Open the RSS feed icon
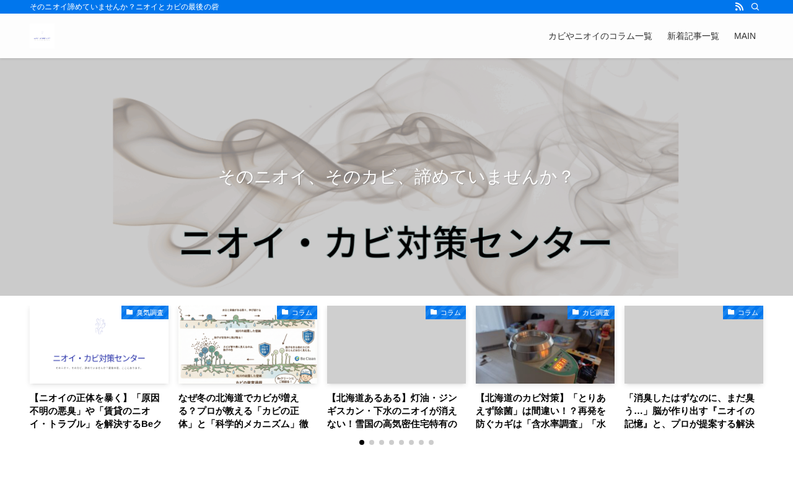 tap(739, 7)
